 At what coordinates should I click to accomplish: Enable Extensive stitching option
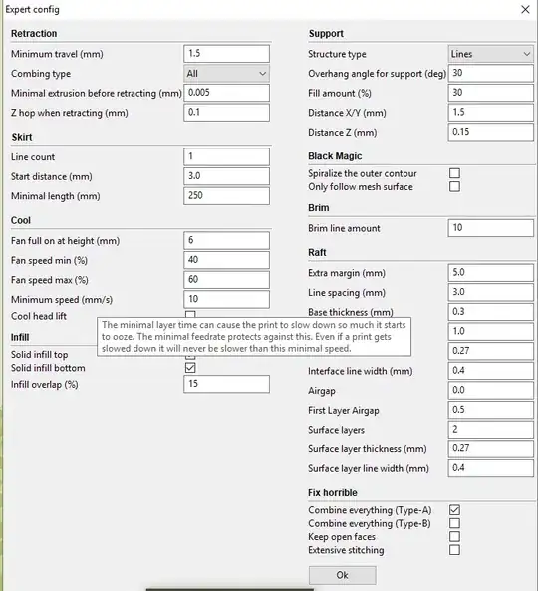tap(454, 550)
